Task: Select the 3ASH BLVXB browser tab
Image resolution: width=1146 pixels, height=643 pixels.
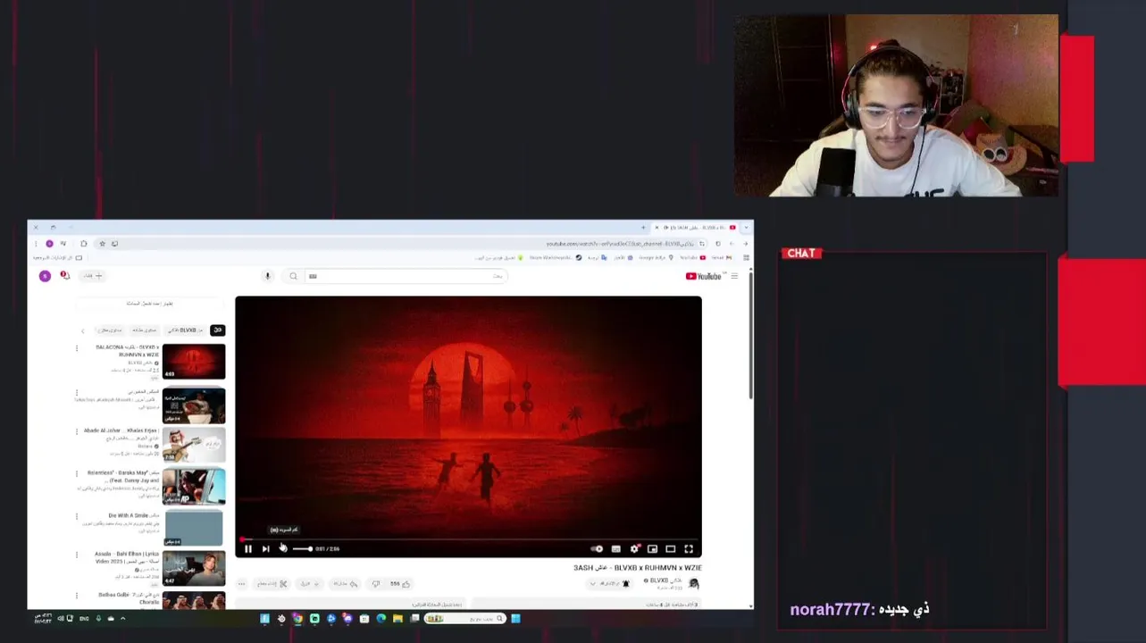Action: click(x=697, y=228)
